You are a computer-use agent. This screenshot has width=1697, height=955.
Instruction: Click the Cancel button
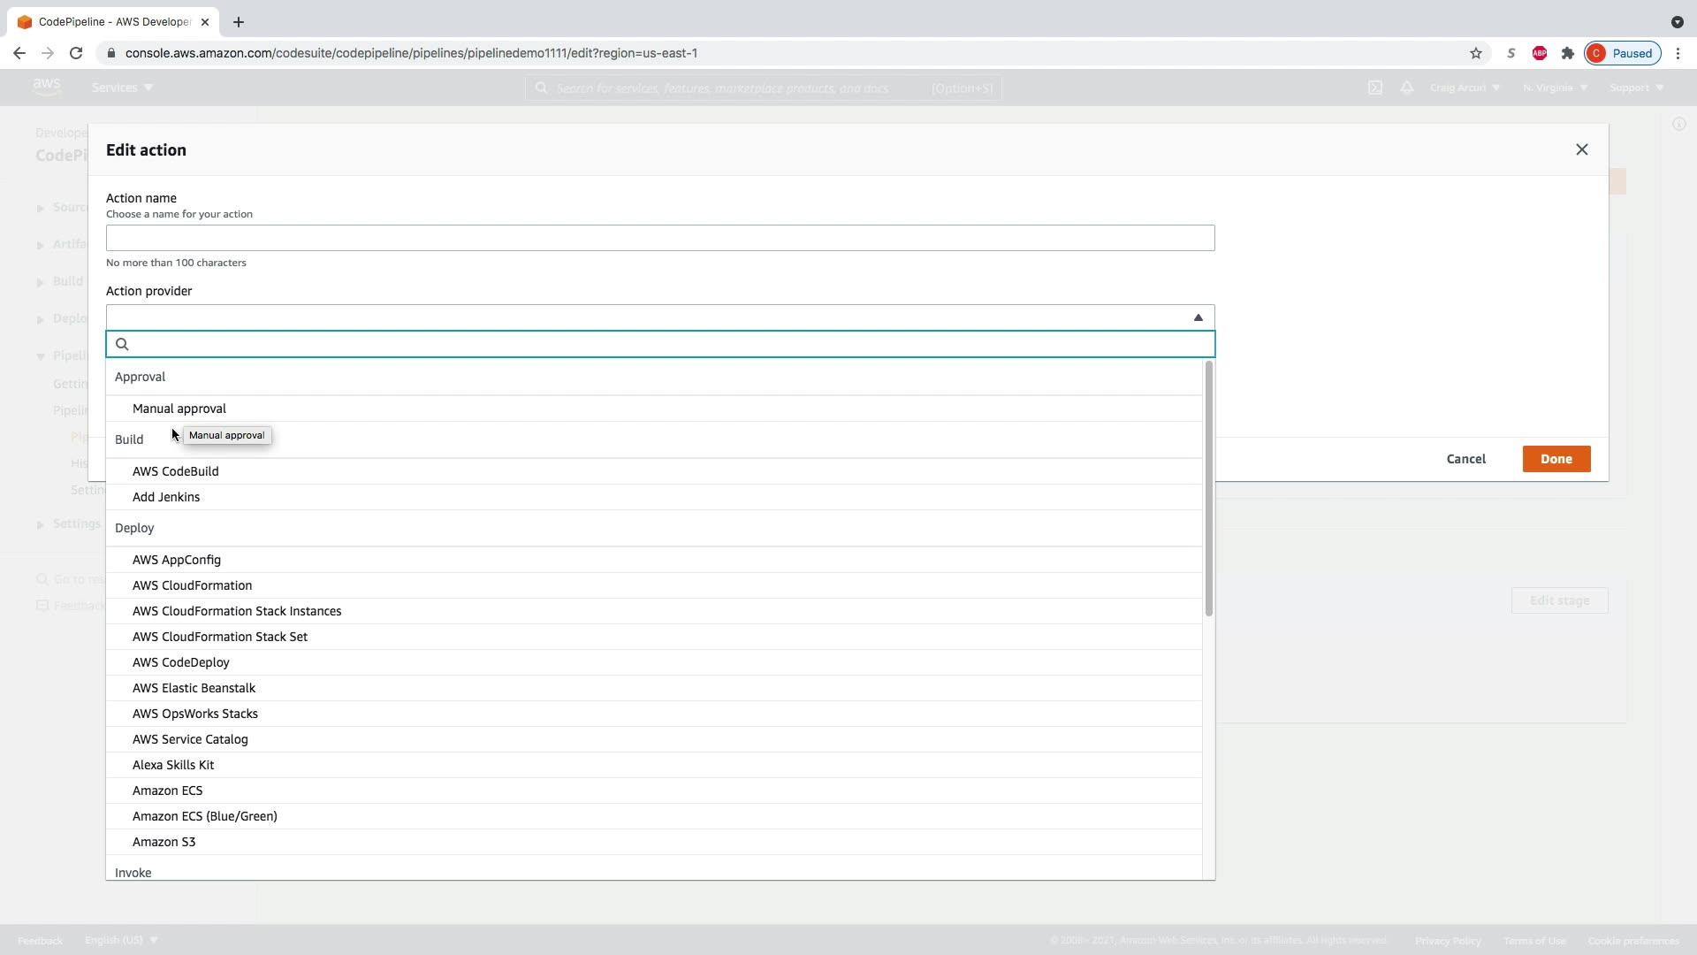[x=1465, y=459]
